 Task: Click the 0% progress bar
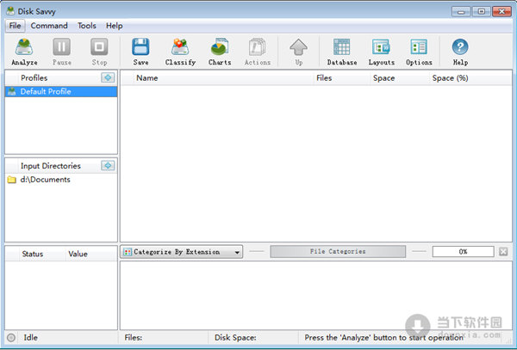[x=463, y=252]
